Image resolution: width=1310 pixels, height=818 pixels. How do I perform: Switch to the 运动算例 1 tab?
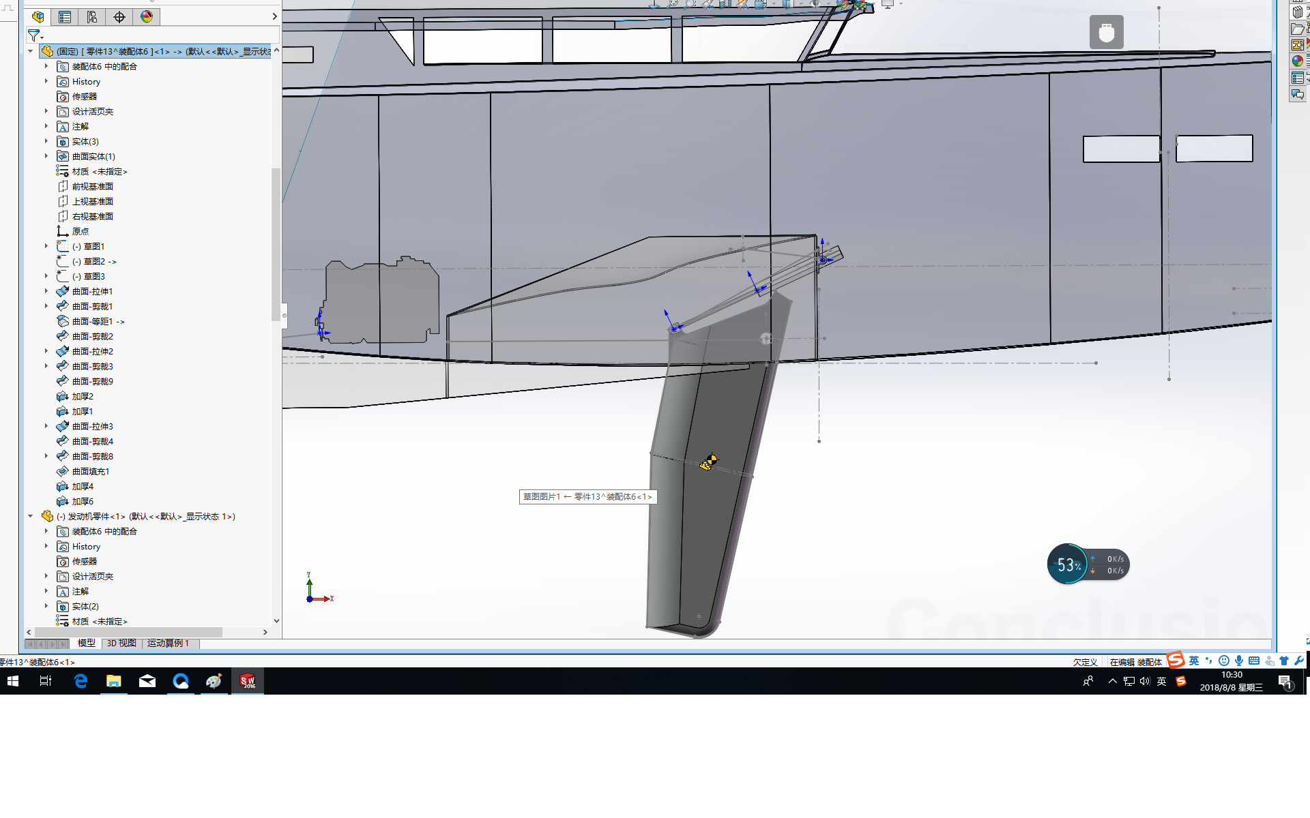coord(169,643)
